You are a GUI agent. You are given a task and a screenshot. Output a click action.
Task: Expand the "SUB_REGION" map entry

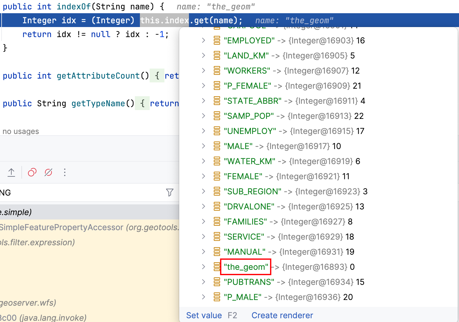[x=203, y=192]
